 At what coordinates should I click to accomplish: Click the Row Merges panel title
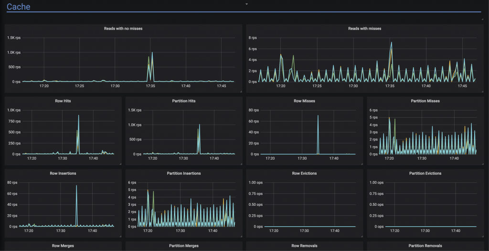pyautogui.click(x=63, y=246)
